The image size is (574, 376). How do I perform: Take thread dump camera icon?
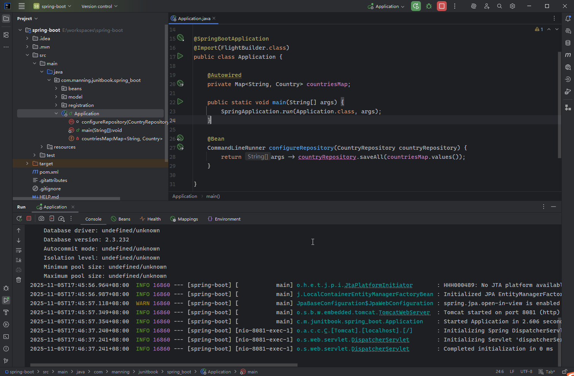click(x=41, y=219)
